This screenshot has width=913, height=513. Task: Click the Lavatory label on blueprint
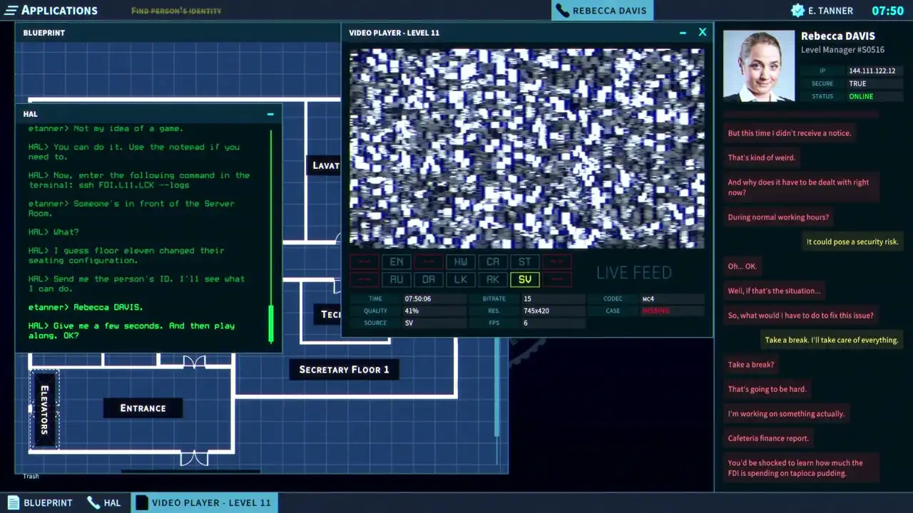(325, 165)
